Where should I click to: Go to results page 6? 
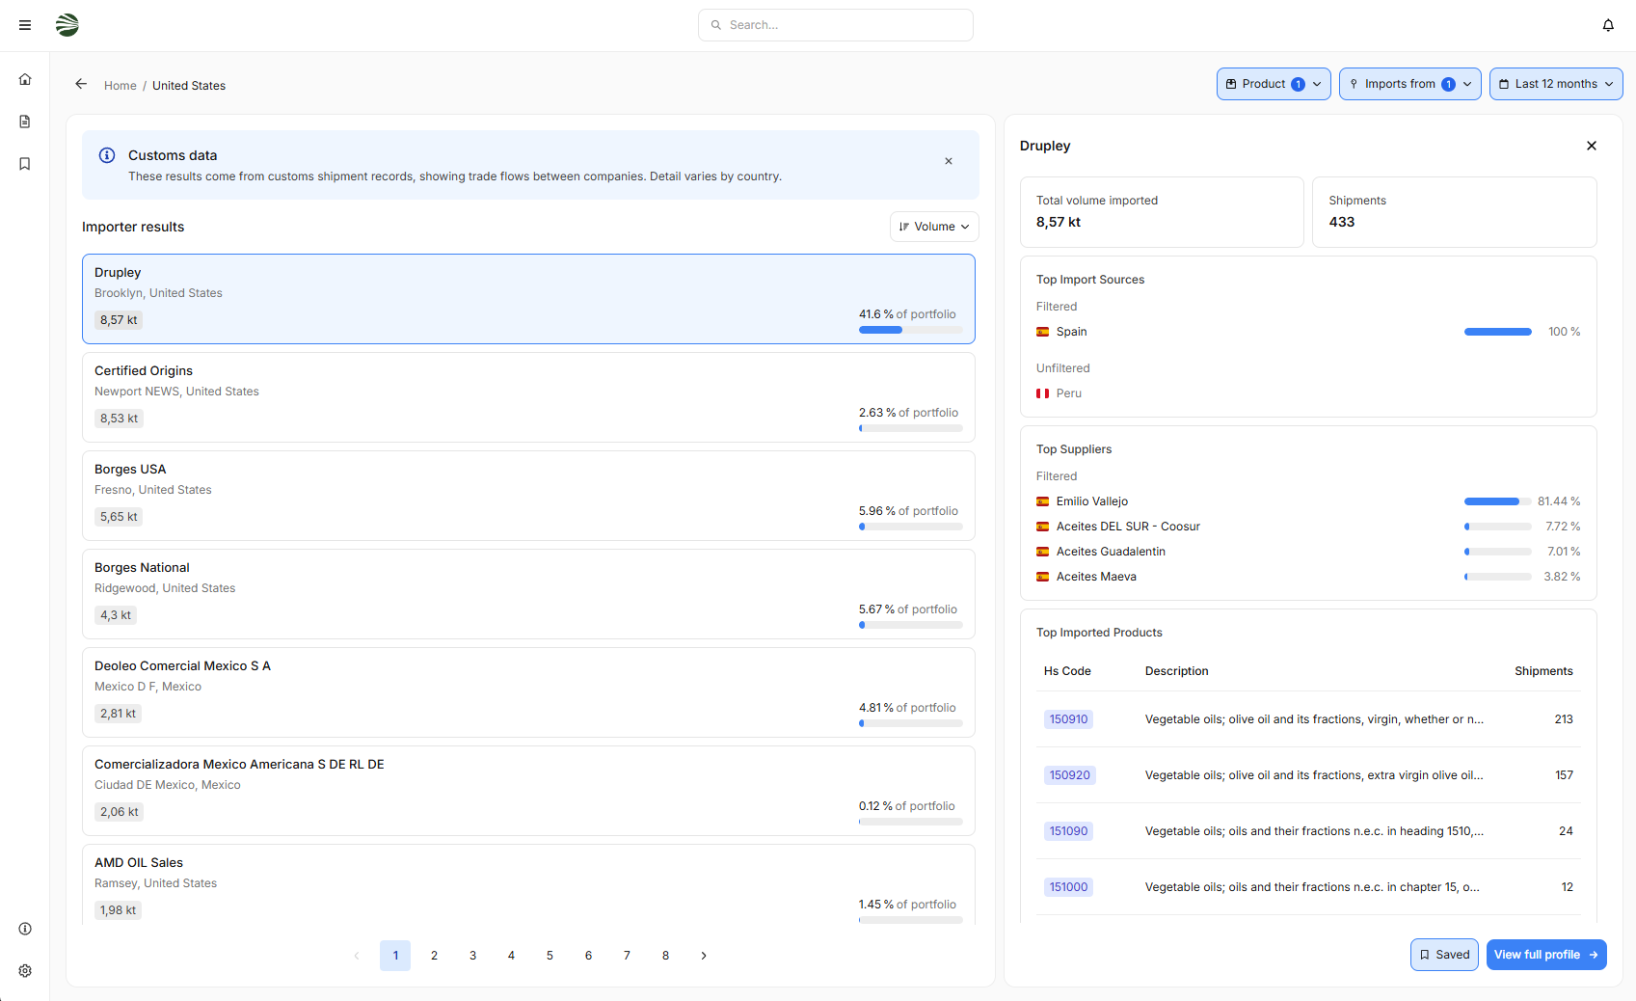pyautogui.click(x=588, y=956)
